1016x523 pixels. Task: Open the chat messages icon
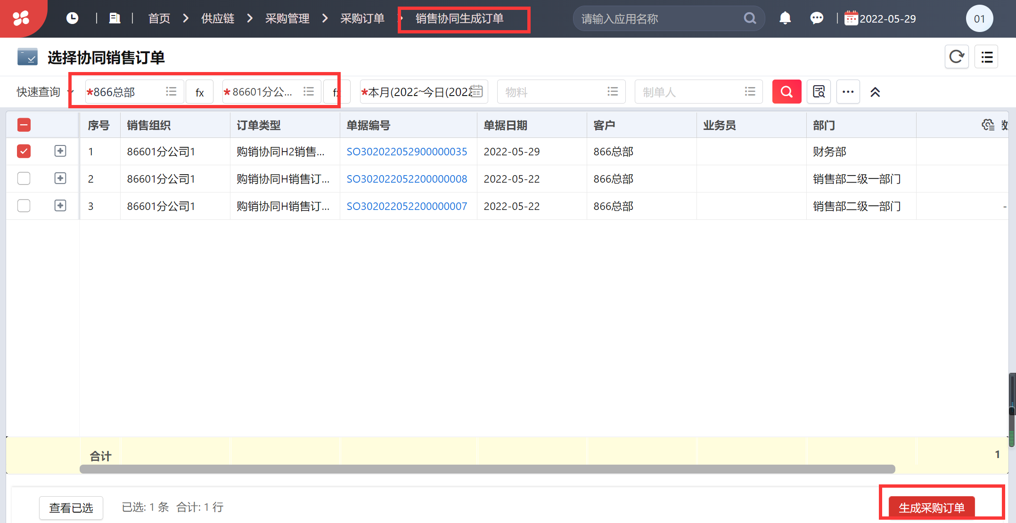pos(817,18)
